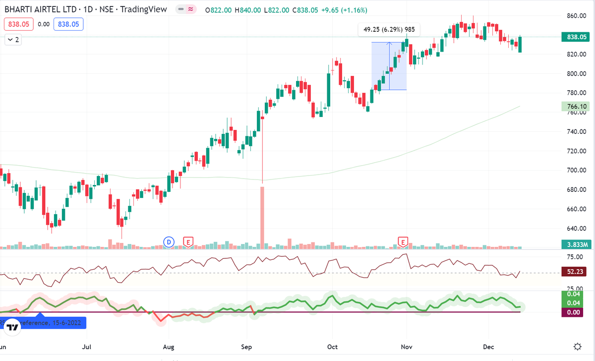Expand the collapsed indicators chevron labeled 2
The image size is (595, 361).
pos(13,40)
